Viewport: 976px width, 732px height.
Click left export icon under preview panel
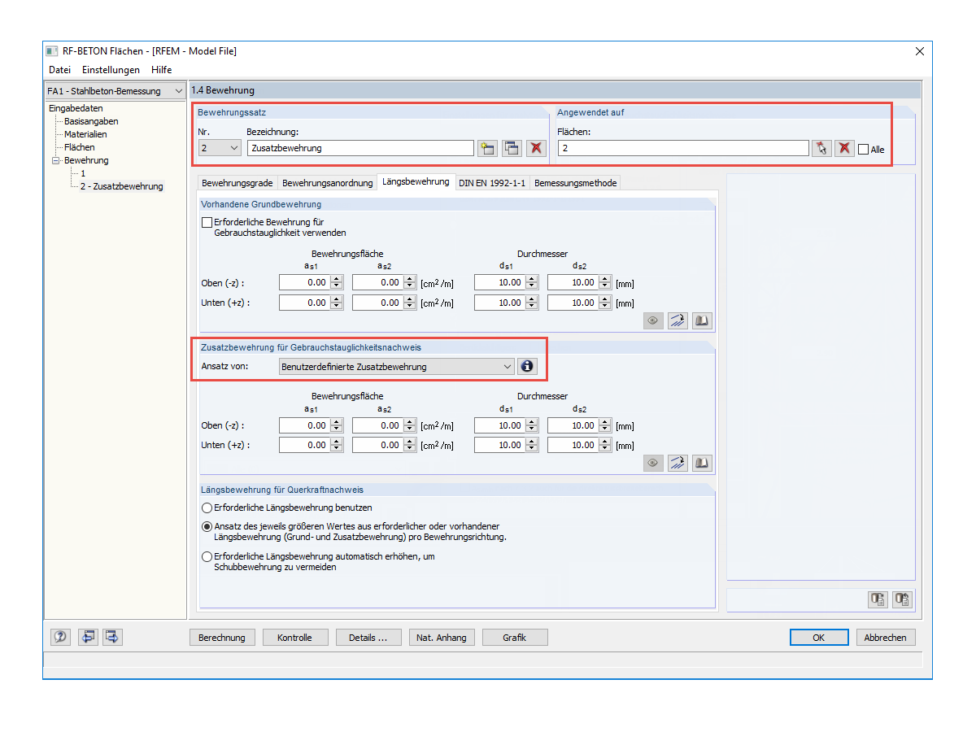tap(878, 599)
